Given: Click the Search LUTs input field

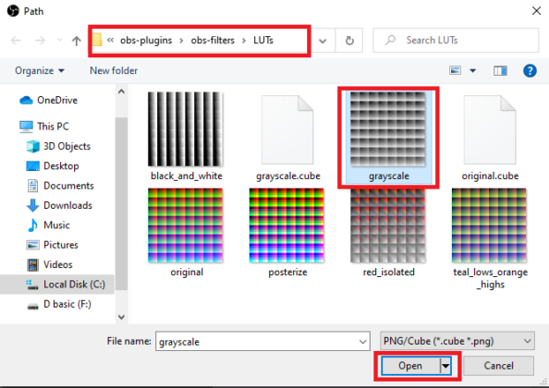Looking at the screenshot, I should [x=456, y=41].
